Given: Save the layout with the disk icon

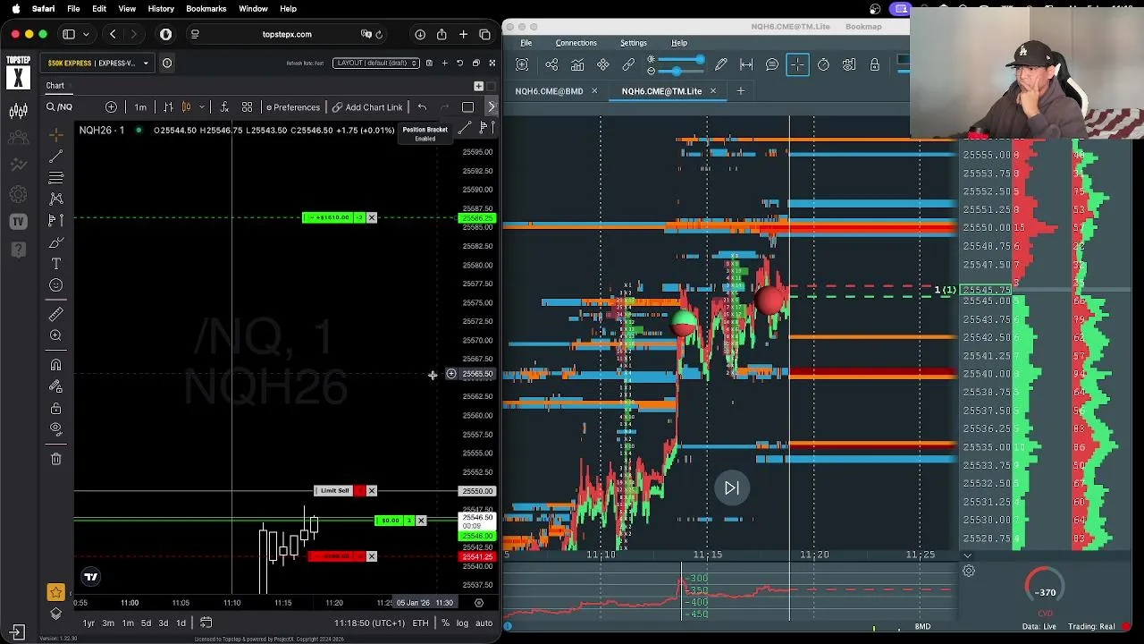Looking at the screenshot, I should (429, 63).
